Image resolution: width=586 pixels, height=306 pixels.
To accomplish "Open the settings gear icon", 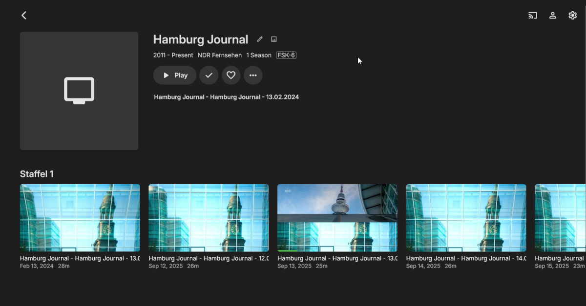I will click(x=573, y=16).
